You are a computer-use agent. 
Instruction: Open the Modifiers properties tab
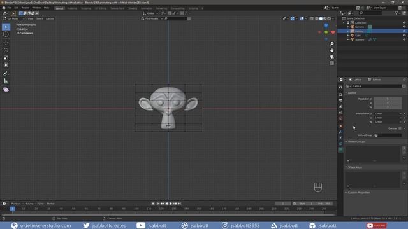coord(340,132)
